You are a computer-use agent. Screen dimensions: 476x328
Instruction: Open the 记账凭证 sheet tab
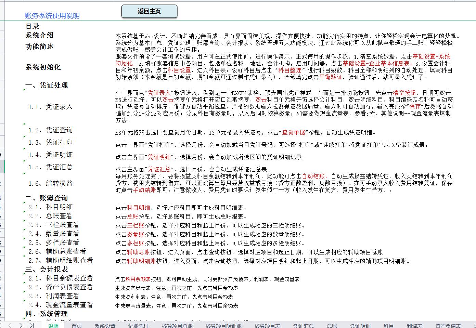tap(138, 325)
